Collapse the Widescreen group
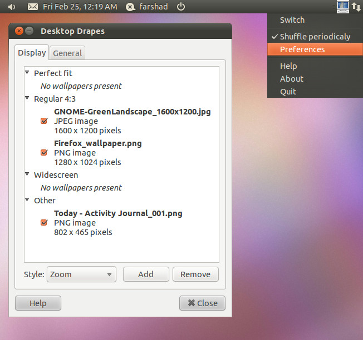Screen dimensions: 363x340 coord(27,174)
